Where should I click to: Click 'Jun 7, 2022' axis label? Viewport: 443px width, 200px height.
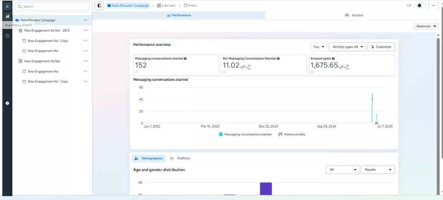(x=152, y=126)
